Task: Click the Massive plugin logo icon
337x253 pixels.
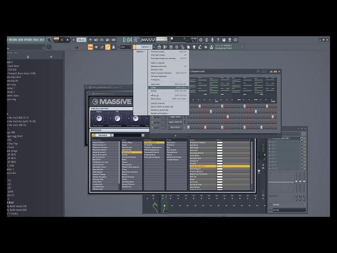Action: (96, 102)
